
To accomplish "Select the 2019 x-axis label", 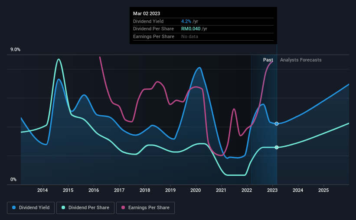I will click(x=170, y=190).
